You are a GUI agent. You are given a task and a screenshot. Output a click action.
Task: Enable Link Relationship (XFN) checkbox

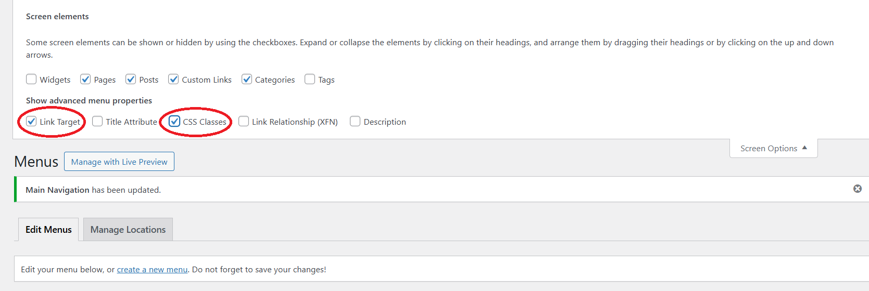[244, 121]
